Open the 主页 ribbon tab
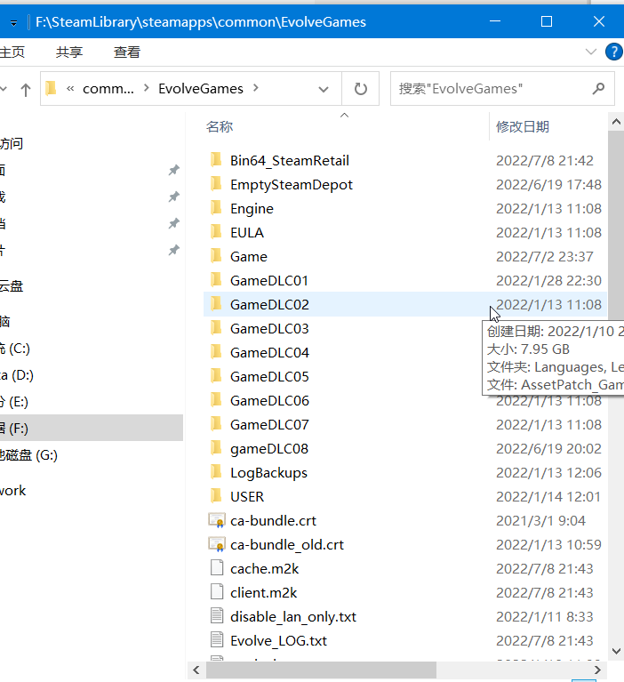 click(x=12, y=52)
